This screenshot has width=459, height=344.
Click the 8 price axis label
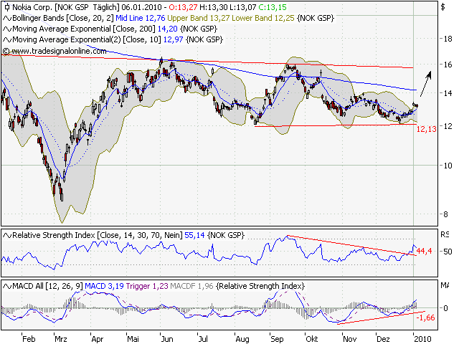(x=445, y=214)
